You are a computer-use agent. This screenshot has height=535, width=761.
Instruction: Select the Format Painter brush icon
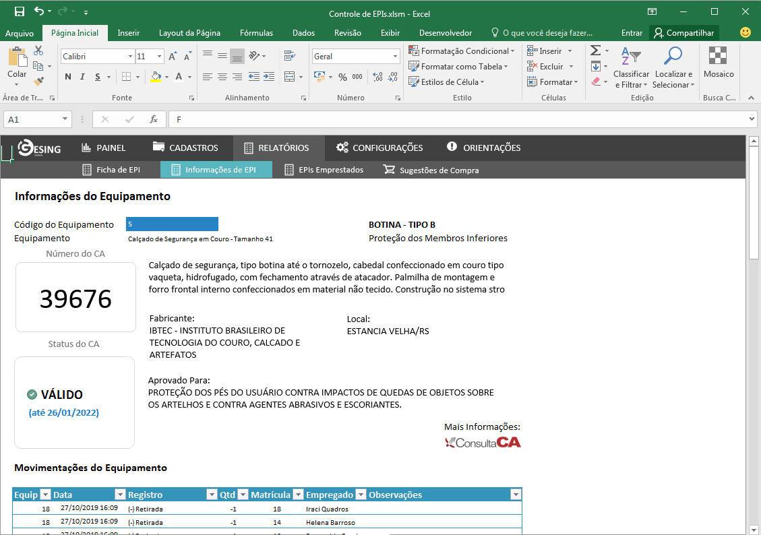coord(38,82)
